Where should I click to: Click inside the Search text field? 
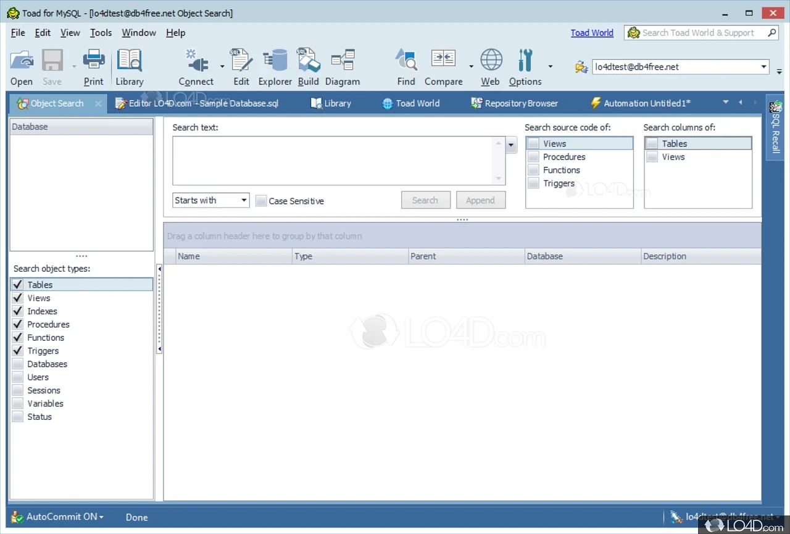(x=333, y=161)
